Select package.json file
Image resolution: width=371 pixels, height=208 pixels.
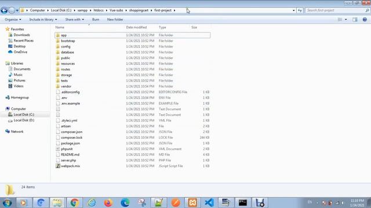133,143
